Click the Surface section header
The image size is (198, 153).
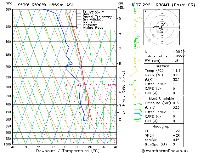pos(162,66)
